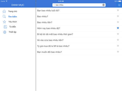The width and height of the screenshot is (122, 91).
Task: Star the phrase 'Bao nhiêu tiền?'
Action: tap(118, 22)
